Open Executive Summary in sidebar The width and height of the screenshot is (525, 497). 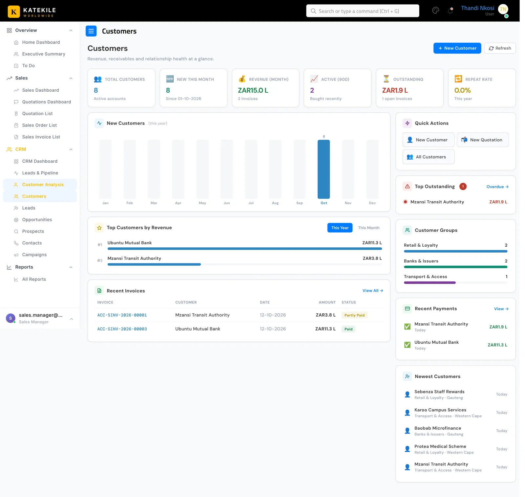(40, 54)
